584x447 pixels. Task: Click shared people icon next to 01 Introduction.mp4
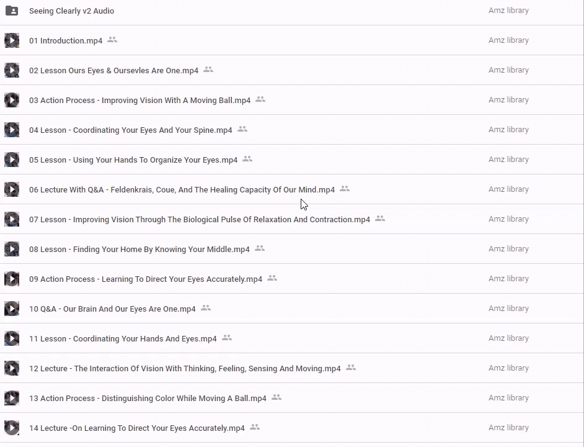112,40
